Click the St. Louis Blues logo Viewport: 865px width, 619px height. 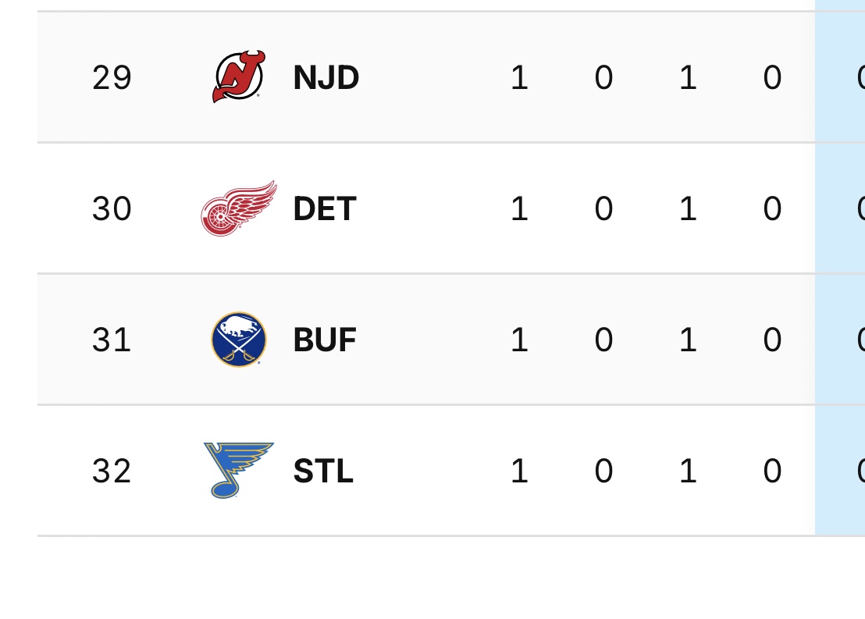(x=239, y=471)
